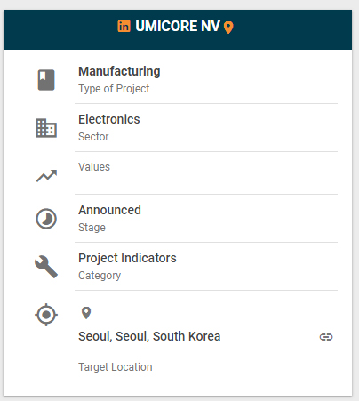
Task: Click the gray location pin above Seoul
Action: point(86,313)
